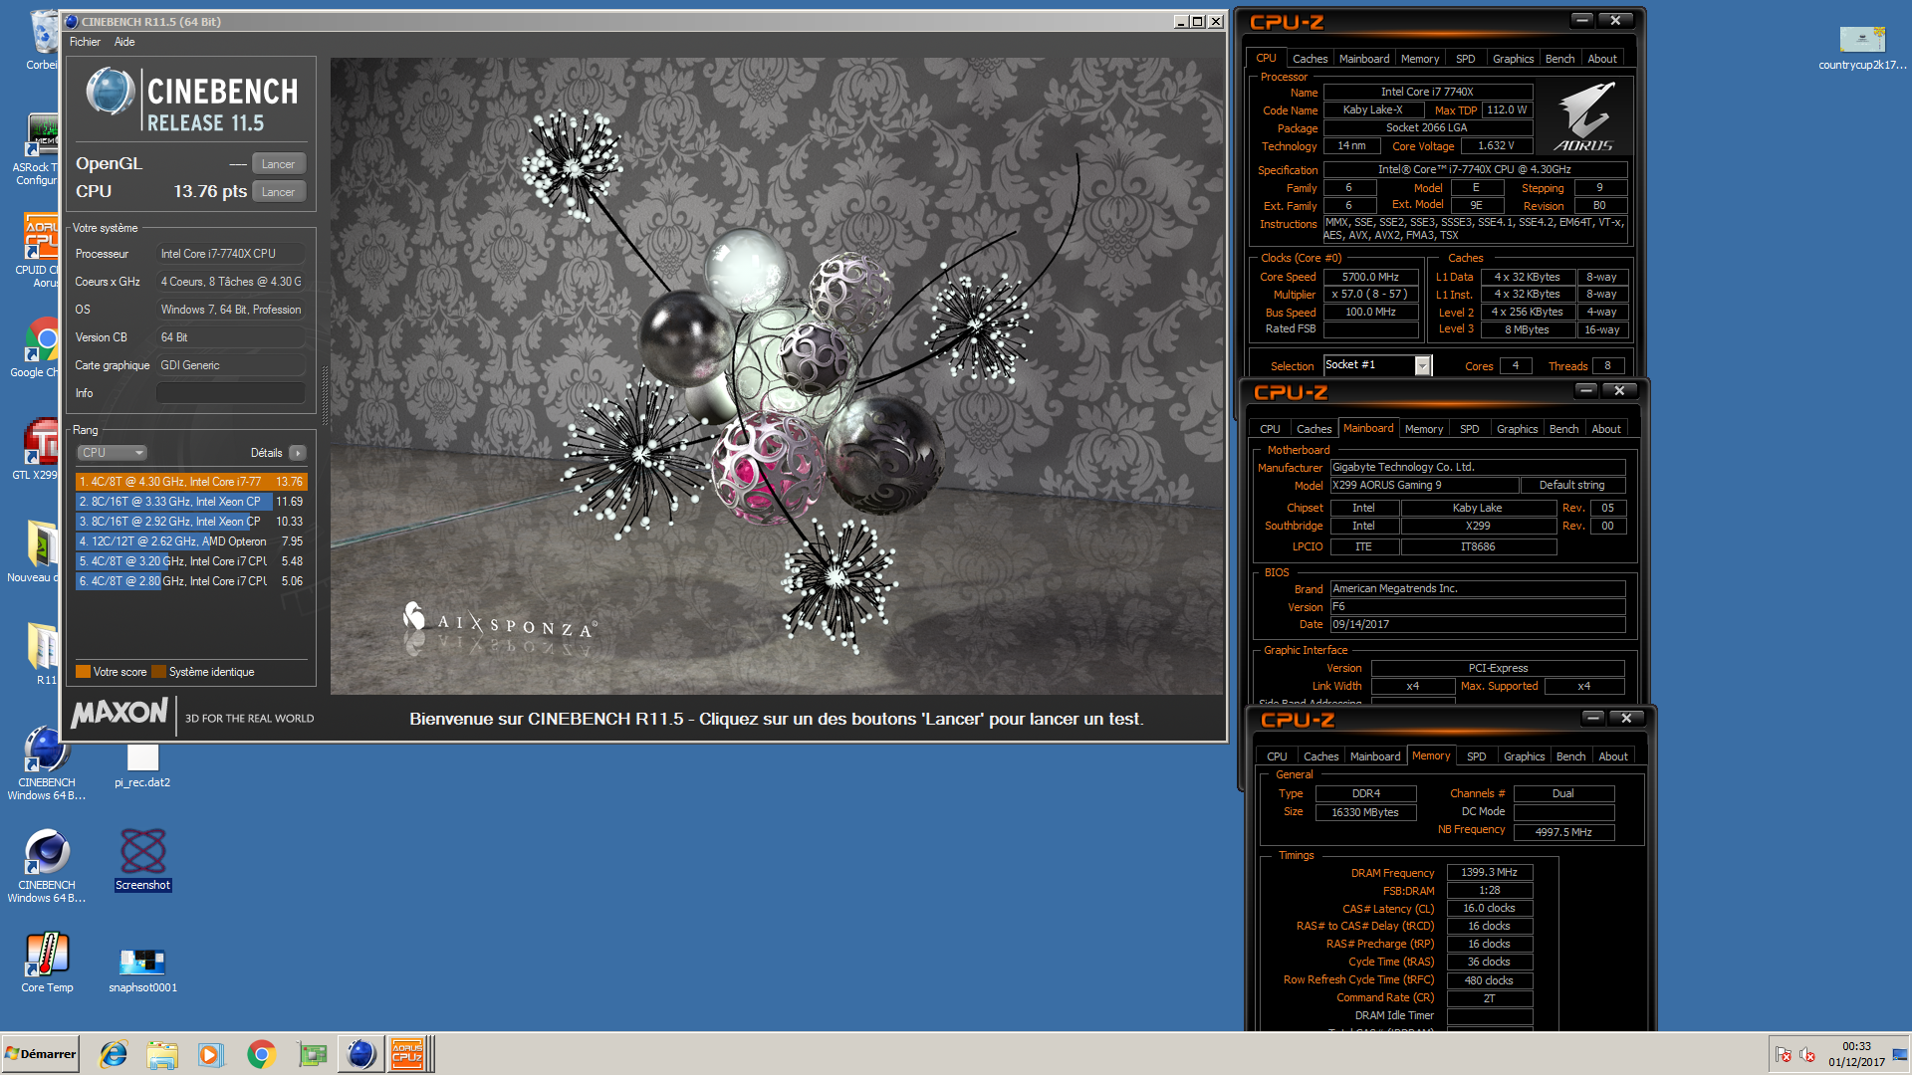Click the Action Center flag tray icon
1912x1075 pixels.
pyautogui.click(x=1784, y=1054)
